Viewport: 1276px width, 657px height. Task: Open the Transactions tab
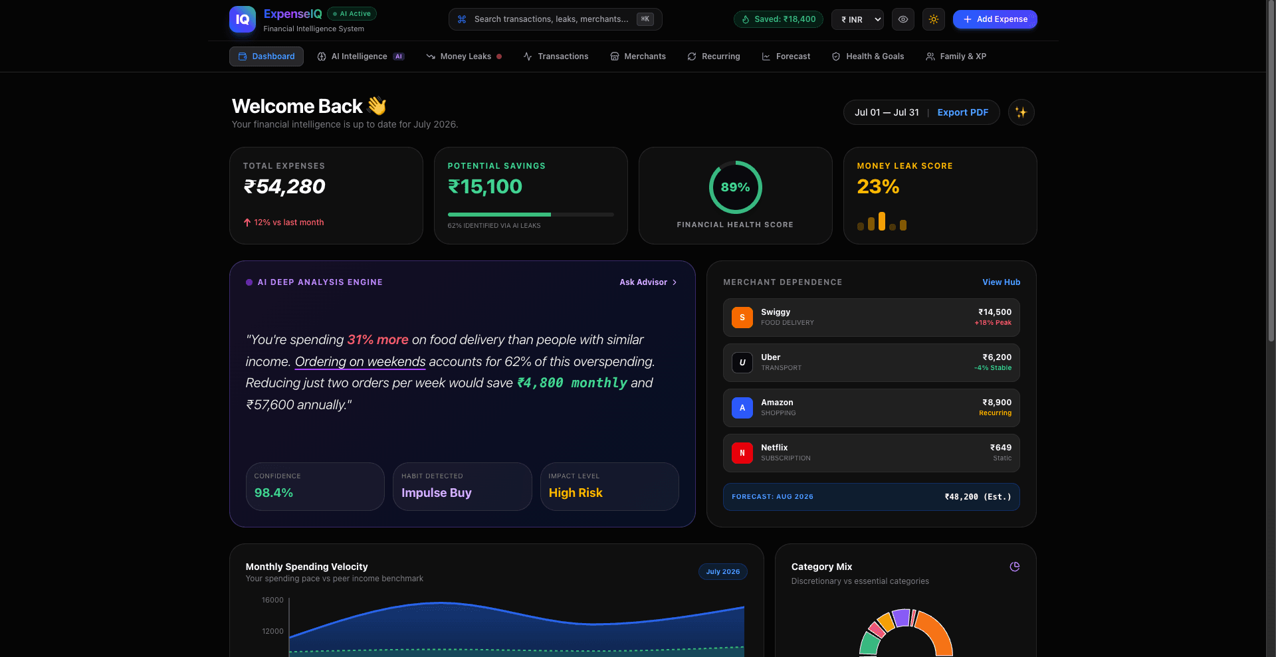coord(556,56)
